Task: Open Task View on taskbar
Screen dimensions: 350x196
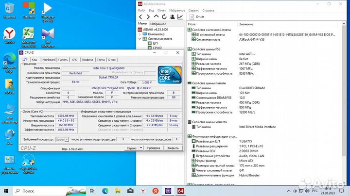Action: [x=92, y=191]
